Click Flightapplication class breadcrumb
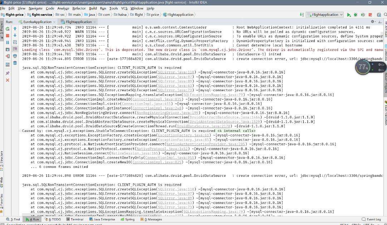Viewport: 387px width, 225px height. click(x=178, y=15)
